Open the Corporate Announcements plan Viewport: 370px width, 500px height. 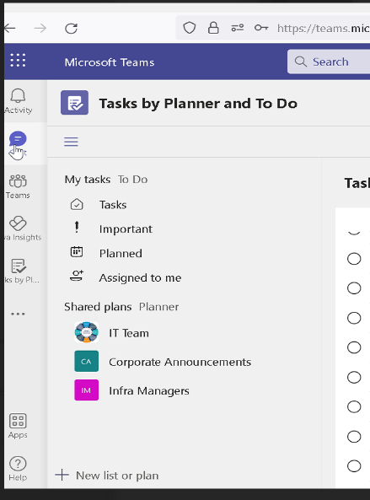(x=180, y=362)
